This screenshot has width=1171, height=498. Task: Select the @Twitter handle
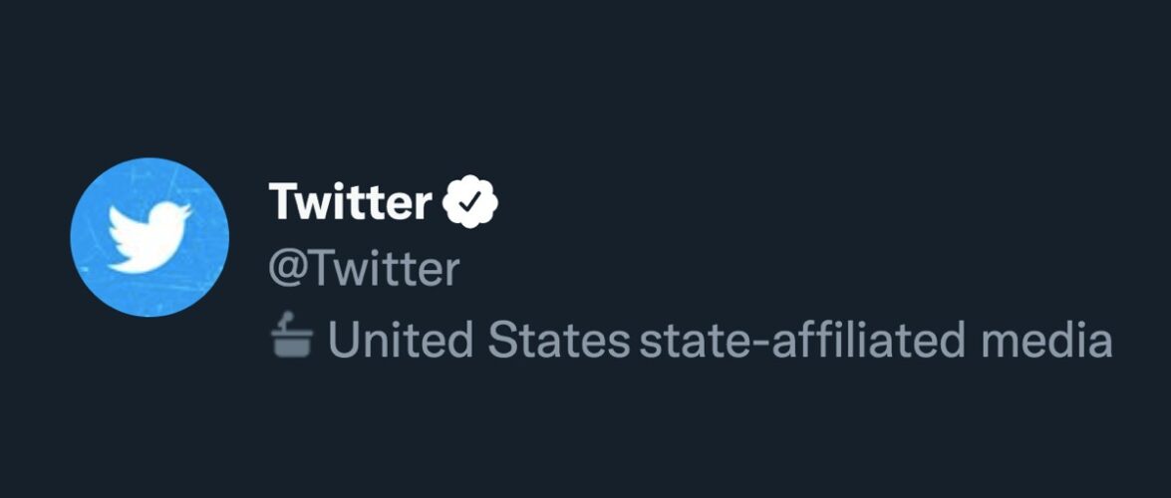tap(365, 270)
